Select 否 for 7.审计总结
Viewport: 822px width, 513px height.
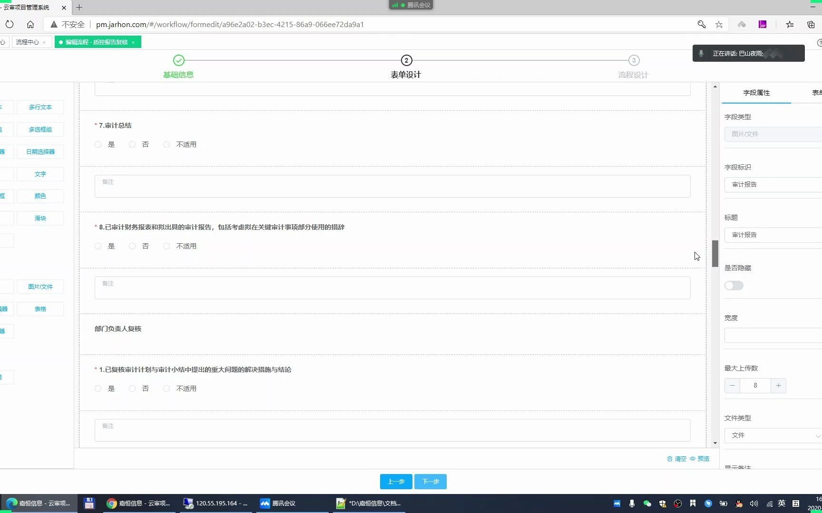[132, 144]
